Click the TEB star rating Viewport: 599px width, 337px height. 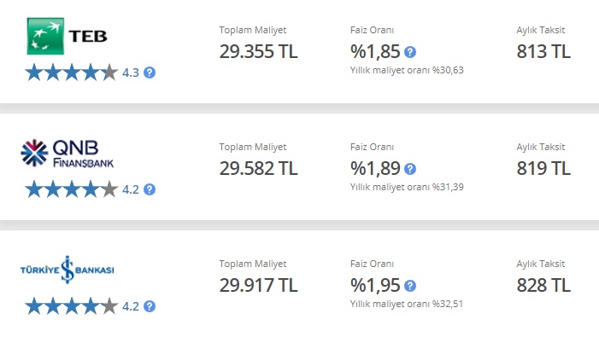(72, 73)
